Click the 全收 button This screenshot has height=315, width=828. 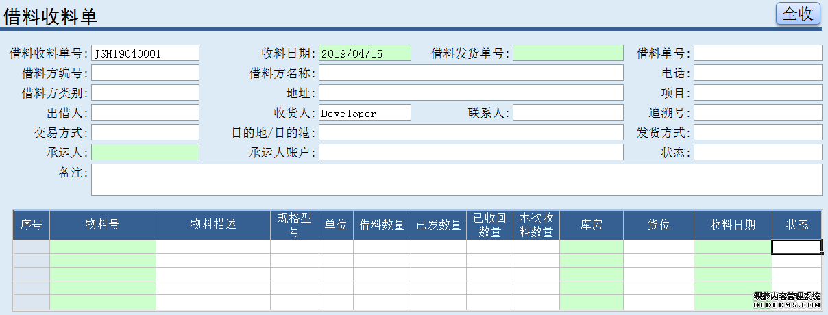798,14
